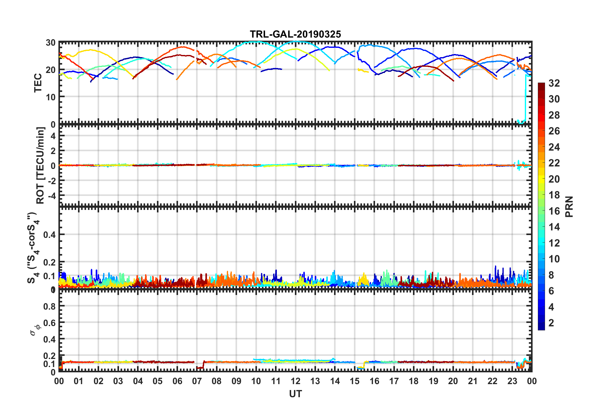Click the sigma phi axis label
Viewport: 591px width, 413px height.
click(x=35, y=330)
